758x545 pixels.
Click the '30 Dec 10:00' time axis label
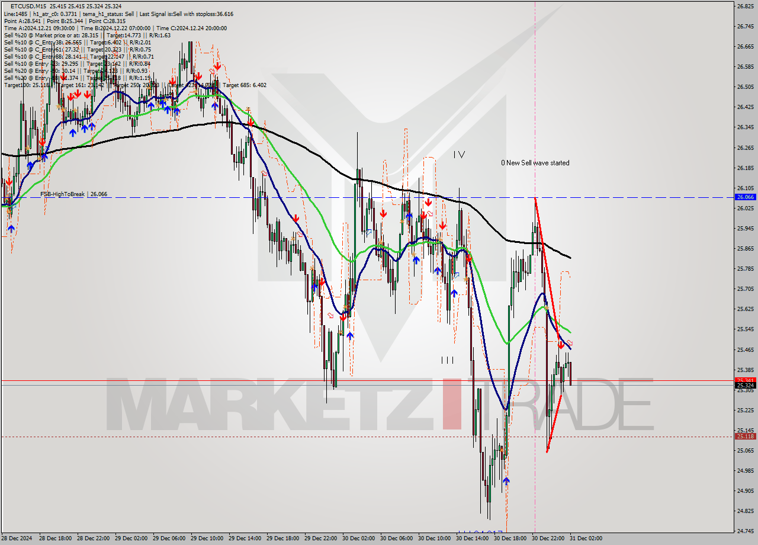434,538
